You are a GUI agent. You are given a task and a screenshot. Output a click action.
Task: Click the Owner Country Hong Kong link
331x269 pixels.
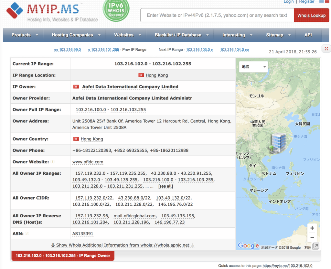click(92, 139)
